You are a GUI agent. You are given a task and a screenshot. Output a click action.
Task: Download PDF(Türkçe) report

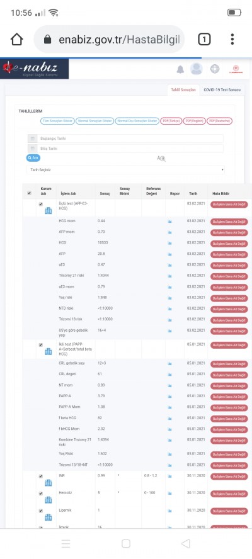171,121
